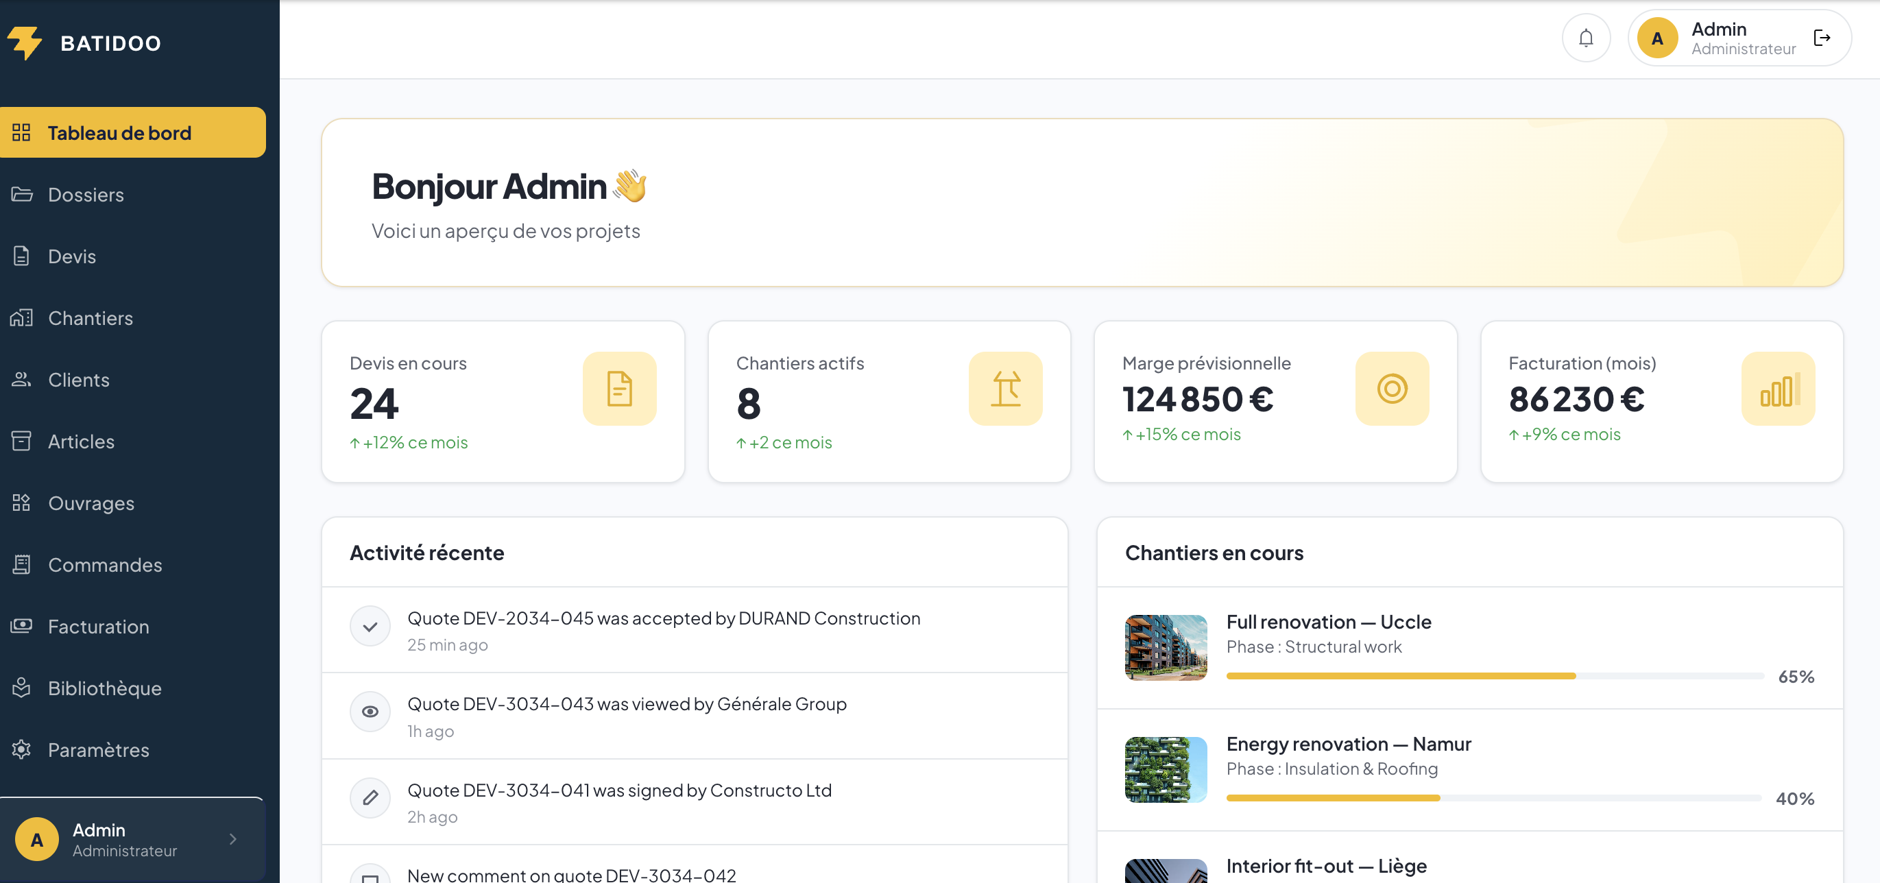Select the 'Interior fit-out — Liège' title
This screenshot has height=883, width=1880.
click(1327, 865)
